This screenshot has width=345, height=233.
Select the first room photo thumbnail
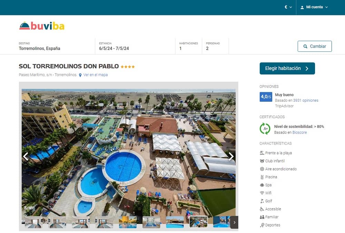34,222
